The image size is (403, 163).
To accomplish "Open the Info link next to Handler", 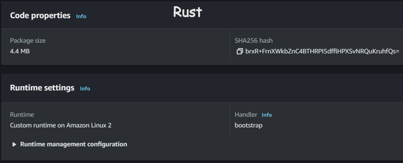I will click(266, 115).
